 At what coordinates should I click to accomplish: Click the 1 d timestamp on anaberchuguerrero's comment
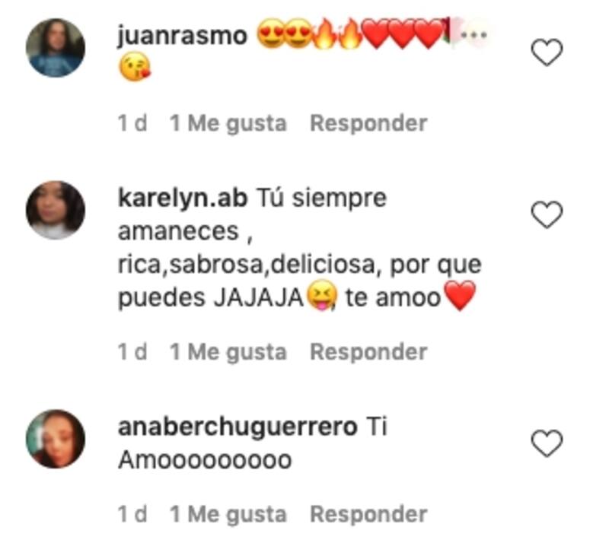(132, 514)
